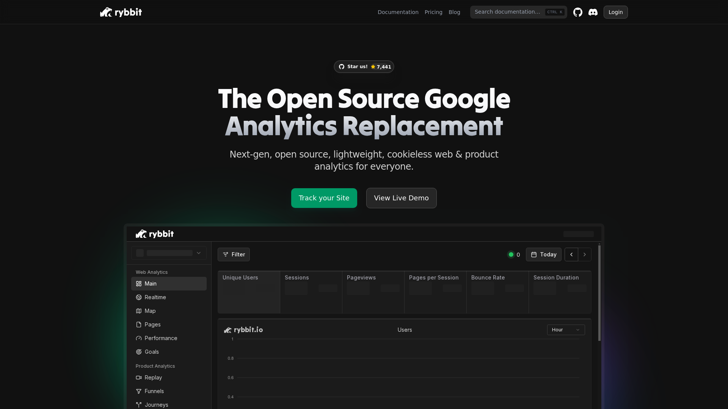
Task: Click the View Live Demo button
Action: click(401, 198)
